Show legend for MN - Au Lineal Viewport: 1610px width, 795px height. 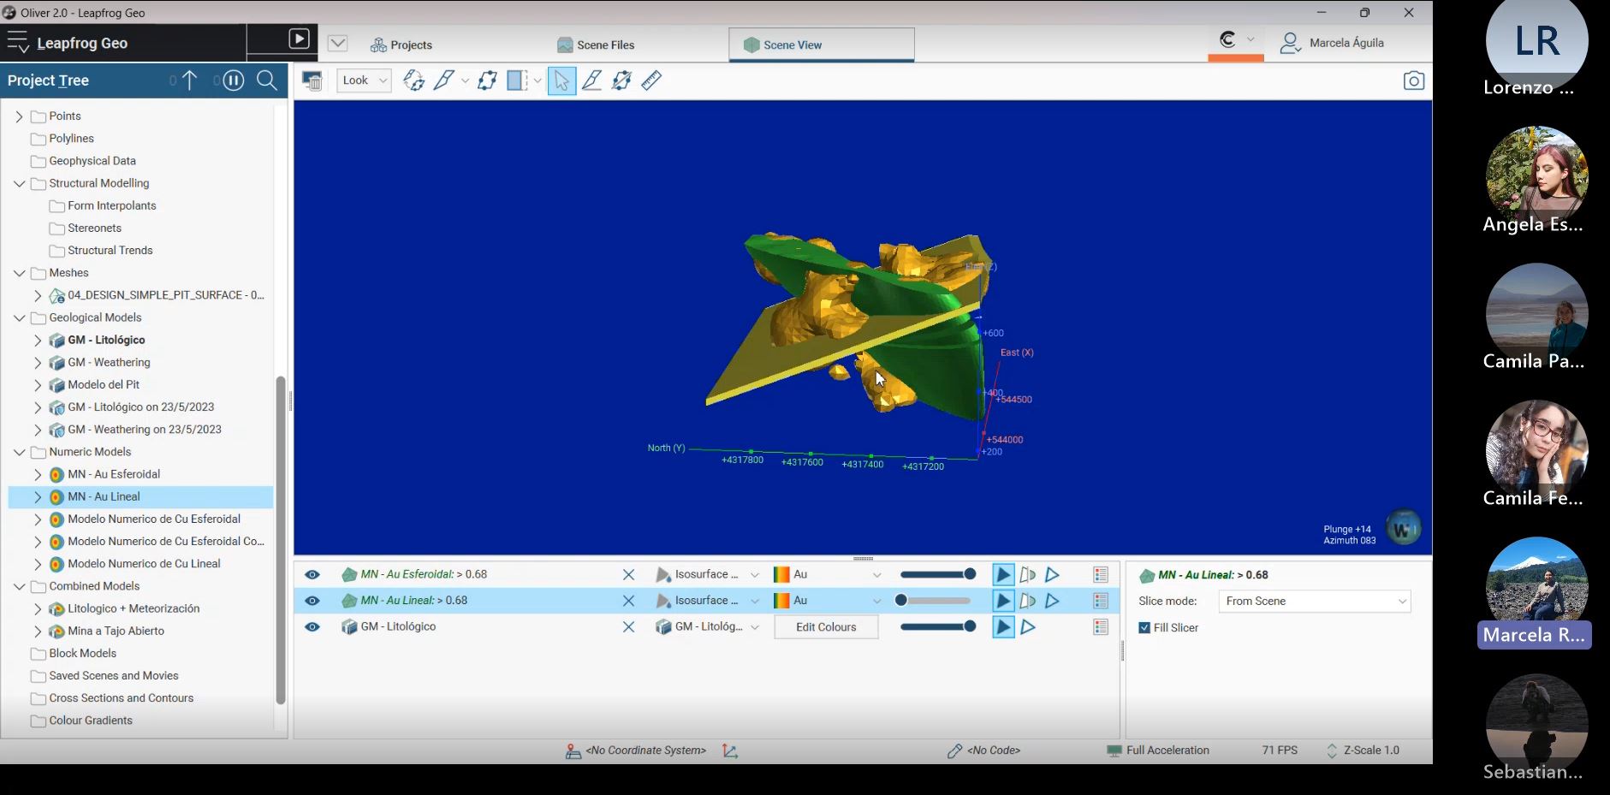pyautogui.click(x=1101, y=601)
